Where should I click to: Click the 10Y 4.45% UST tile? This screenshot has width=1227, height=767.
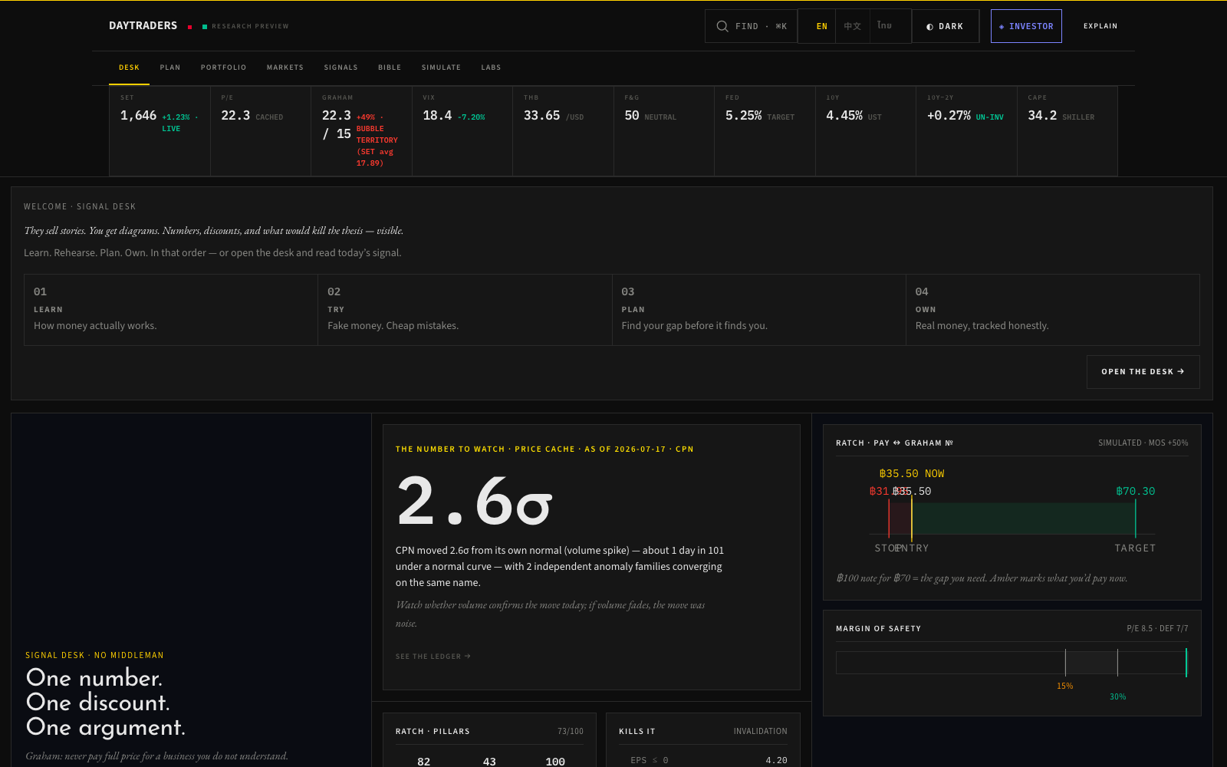tap(866, 131)
